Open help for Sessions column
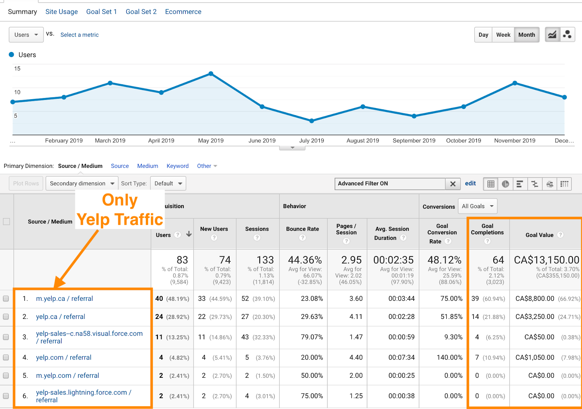The image size is (582, 409). [x=257, y=238]
